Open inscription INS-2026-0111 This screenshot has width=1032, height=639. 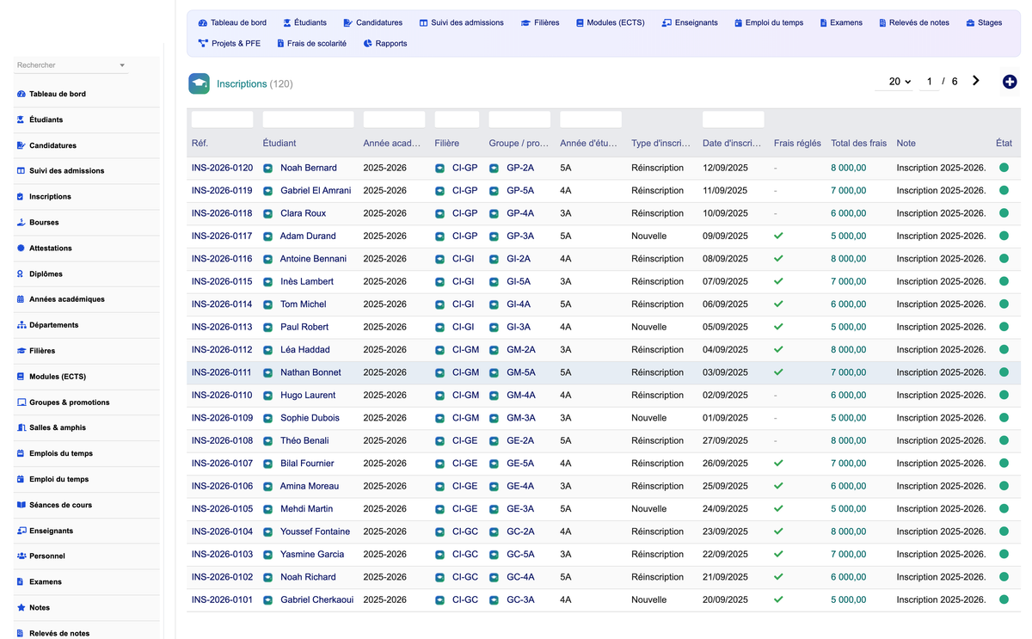tap(222, 372)
